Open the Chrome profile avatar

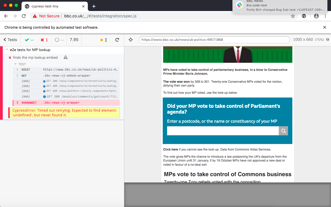316,16
